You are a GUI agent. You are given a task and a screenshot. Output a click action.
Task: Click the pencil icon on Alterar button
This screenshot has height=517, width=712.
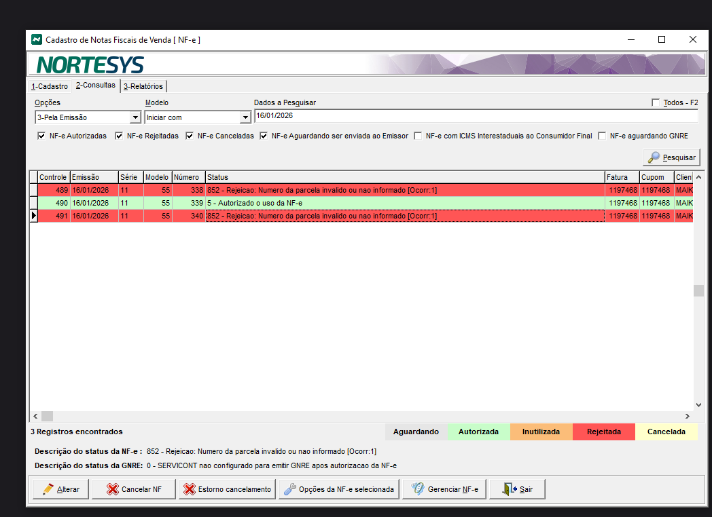[x=48, y=489]
